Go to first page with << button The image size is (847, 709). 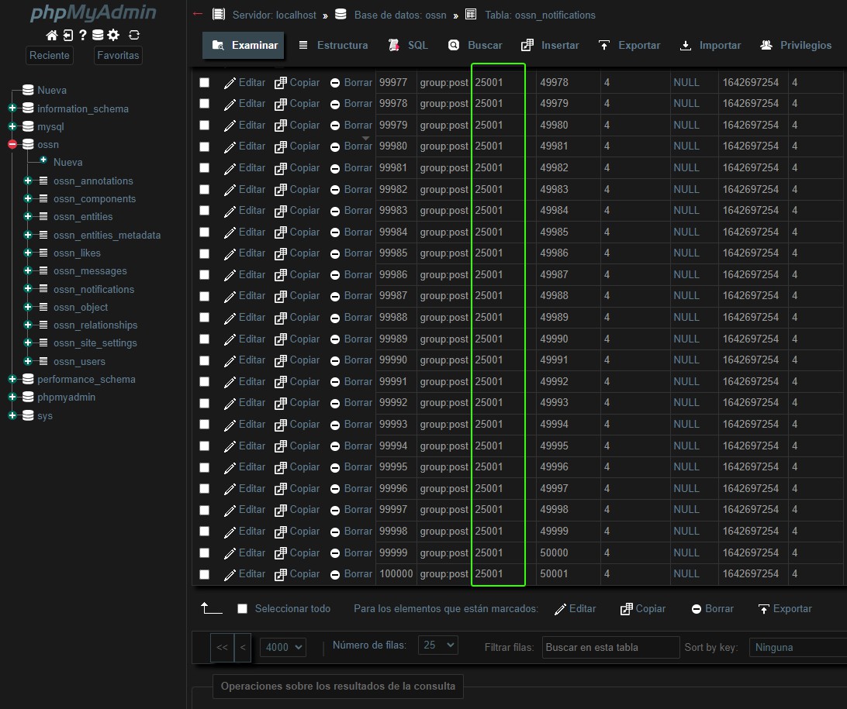point(222,648)
